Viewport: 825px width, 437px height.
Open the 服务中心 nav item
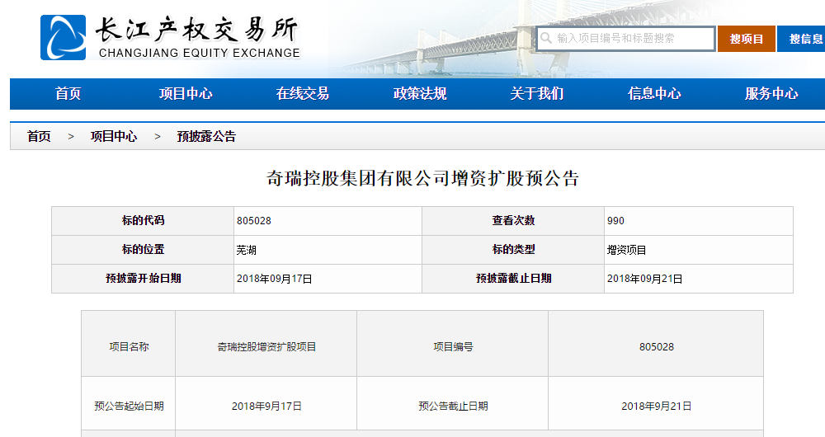(772, 94)
